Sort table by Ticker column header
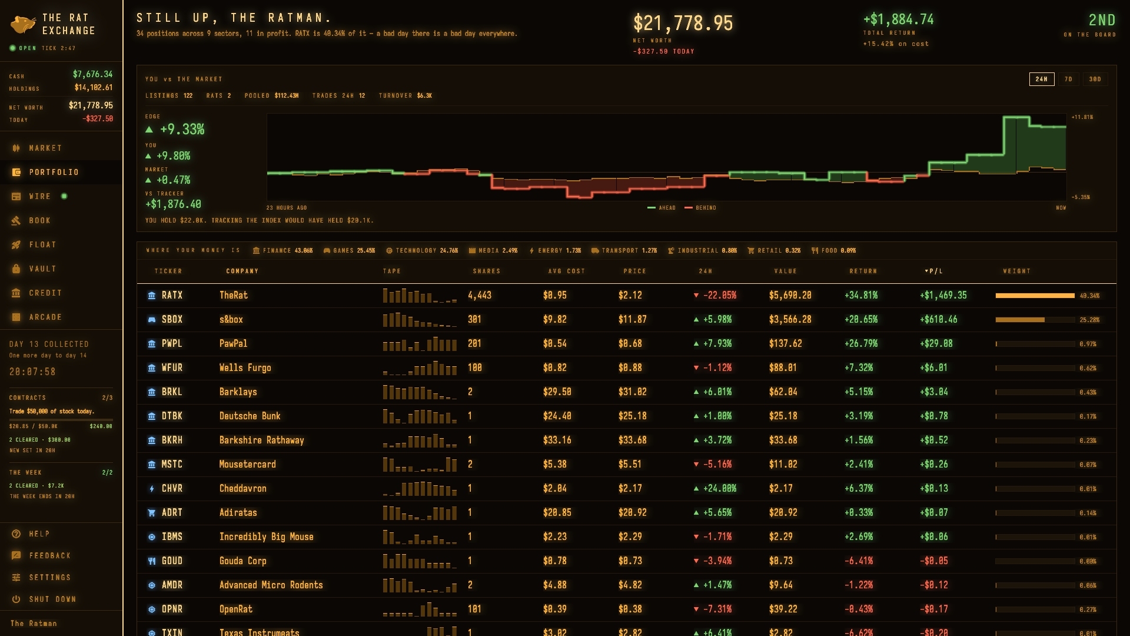 coord(168,271)
